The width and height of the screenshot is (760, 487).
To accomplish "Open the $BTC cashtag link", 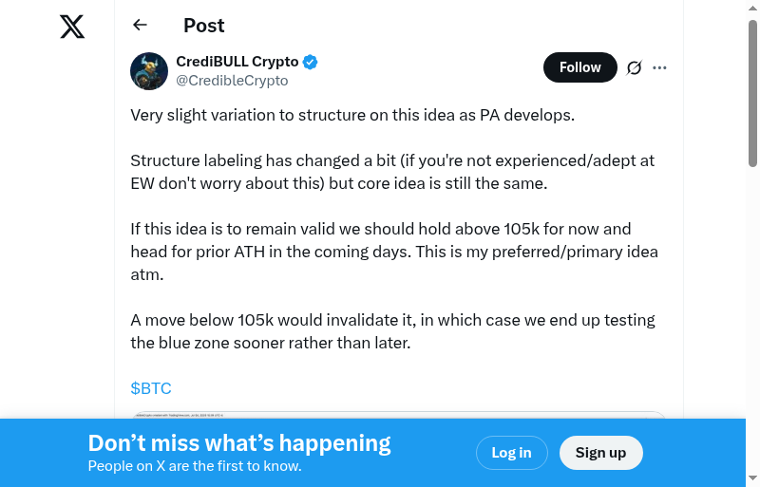I will click(151, 388).
